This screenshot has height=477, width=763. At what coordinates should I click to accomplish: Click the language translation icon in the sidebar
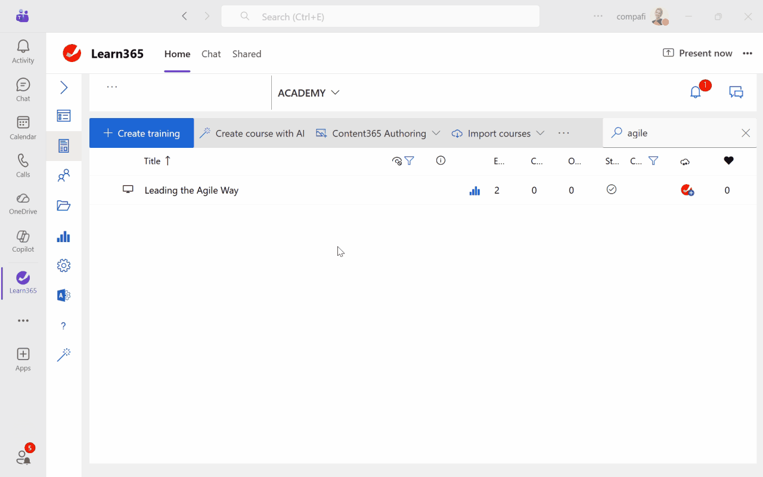(64, 295)
